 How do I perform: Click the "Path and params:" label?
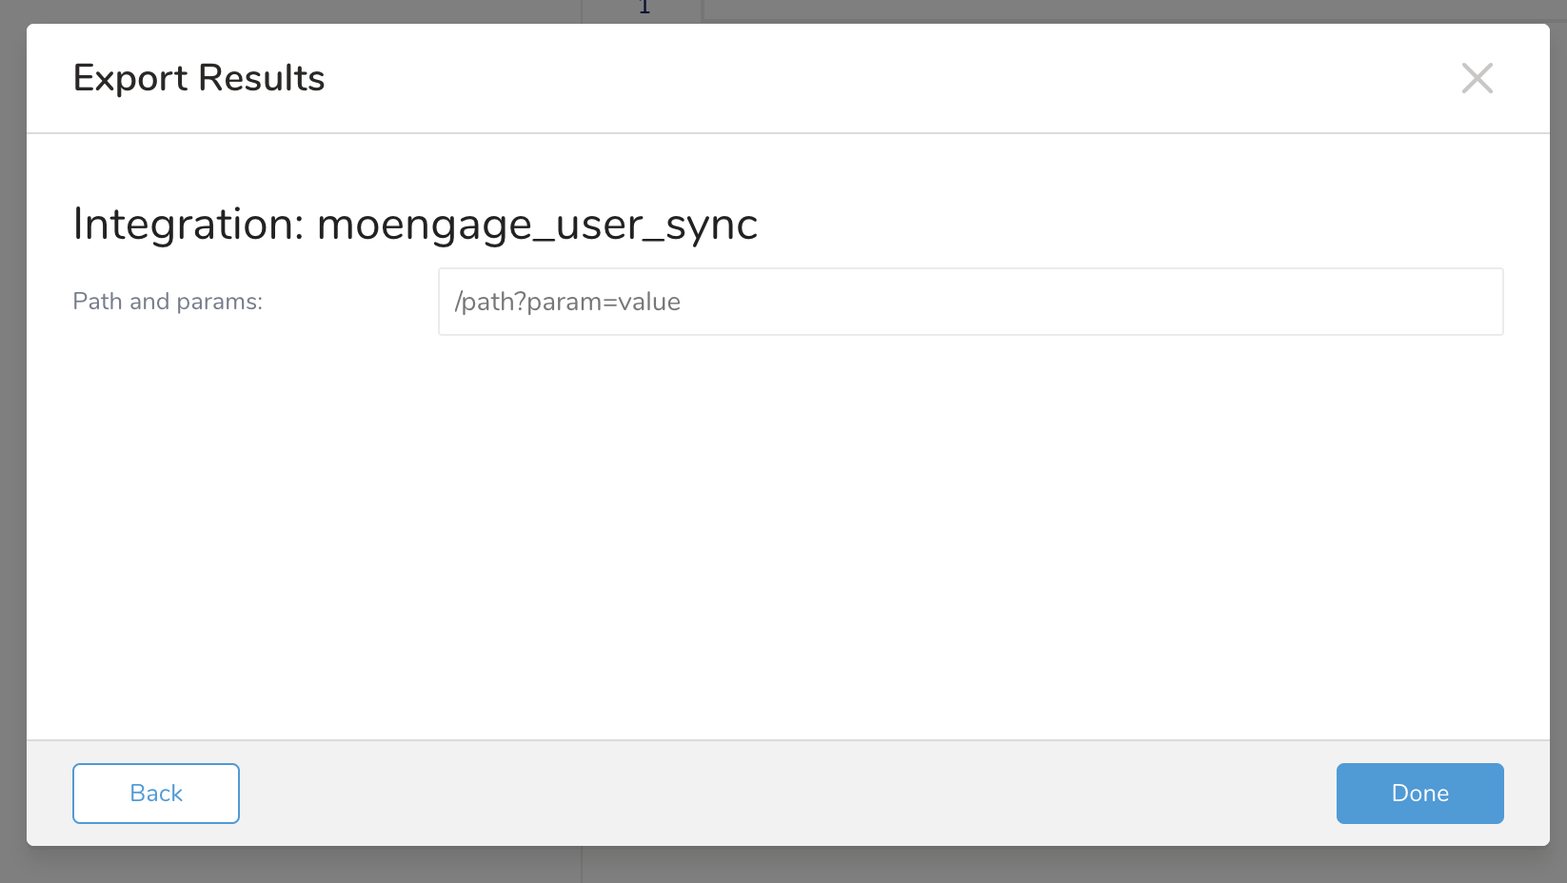click(x=168, y=302)
